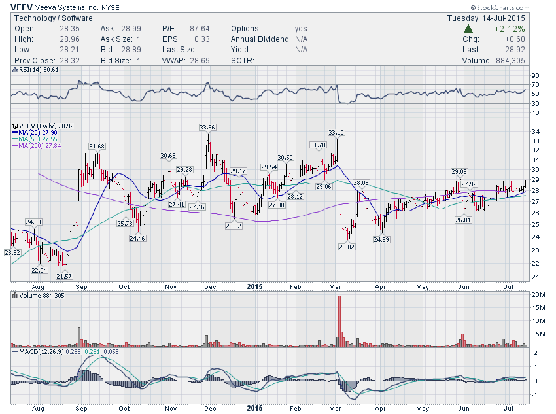The width and height of the screenshot is (556, 414).
Task: Click the +2.12% percent change value
Action: click(509, 29)
